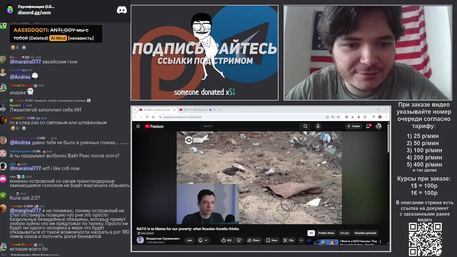Click message 'Лжеантигой заполучил себе ИИ'
Image resolution: width=457 pixels, height=257 pixels.
point(45,110)
